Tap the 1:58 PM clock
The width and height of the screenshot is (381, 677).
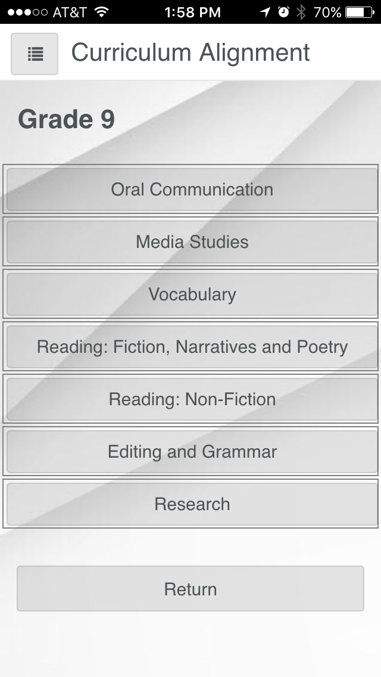pos(192,12)
